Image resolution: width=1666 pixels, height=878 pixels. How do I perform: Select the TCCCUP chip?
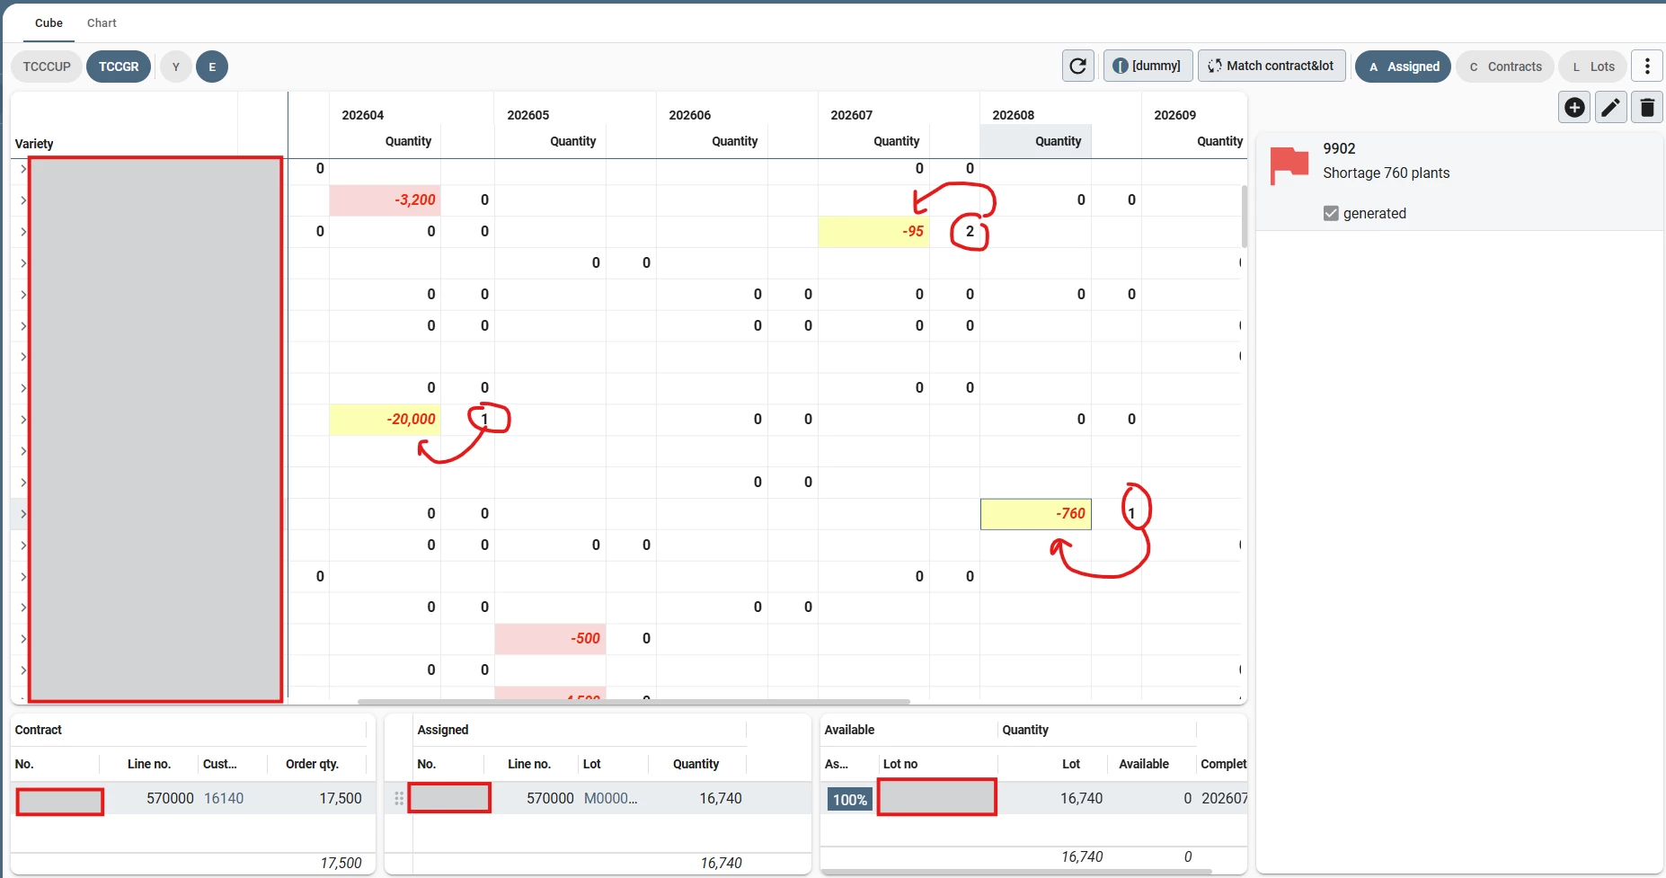pyautogui.click(x=47, y=67)
